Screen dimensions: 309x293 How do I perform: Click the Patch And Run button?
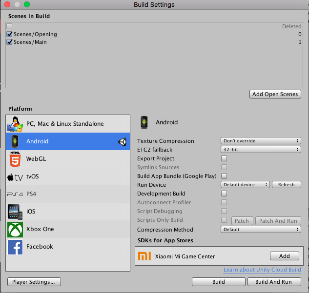click(x=278, y=221)
